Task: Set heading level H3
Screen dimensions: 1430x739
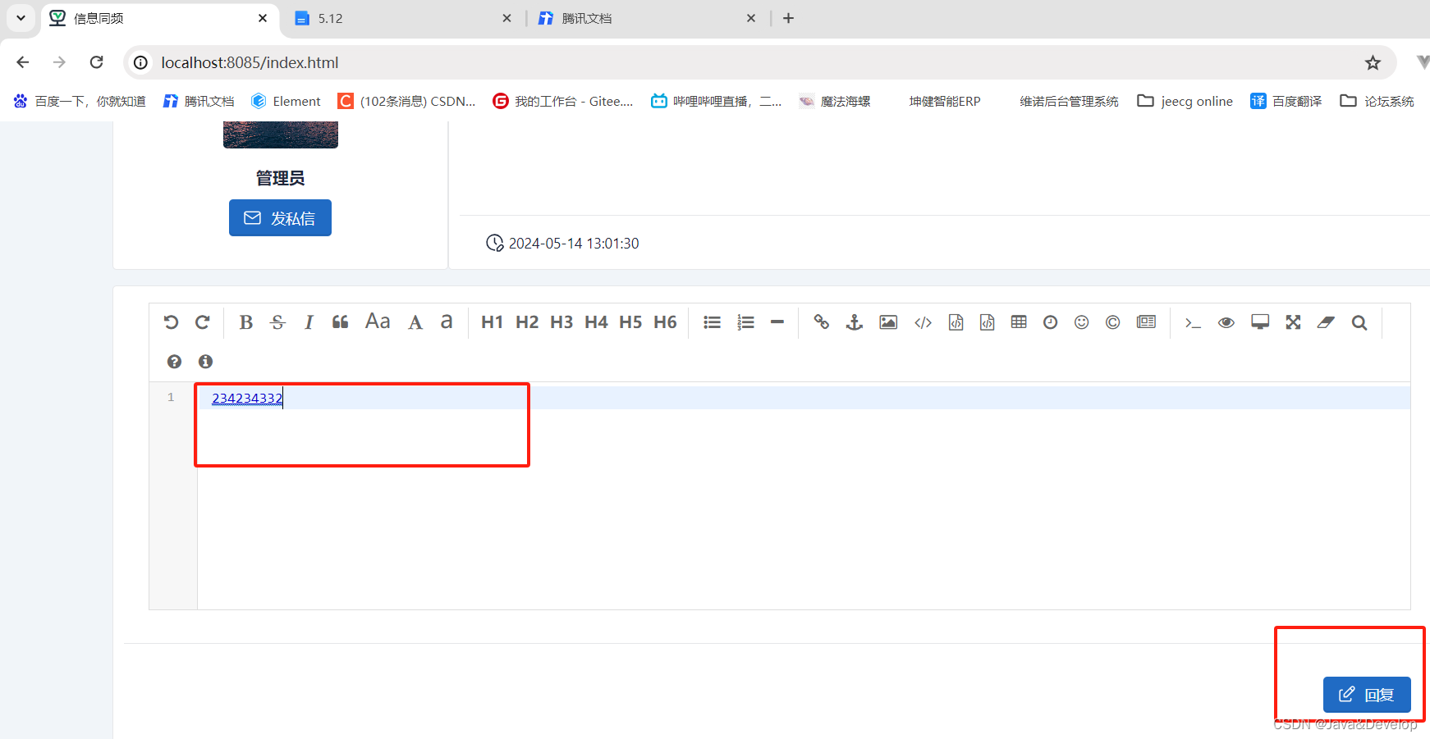Action: pos(561,322)
